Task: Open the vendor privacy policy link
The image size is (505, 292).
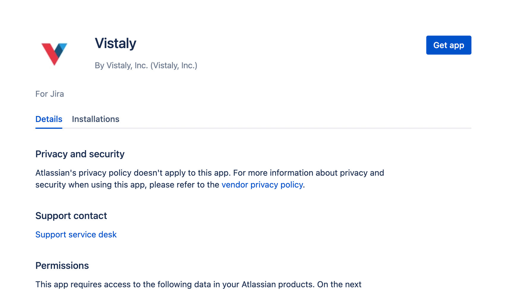Action: point(262,185)
